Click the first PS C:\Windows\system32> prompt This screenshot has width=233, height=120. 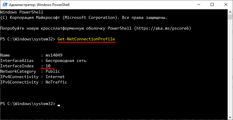pos(28,39)
